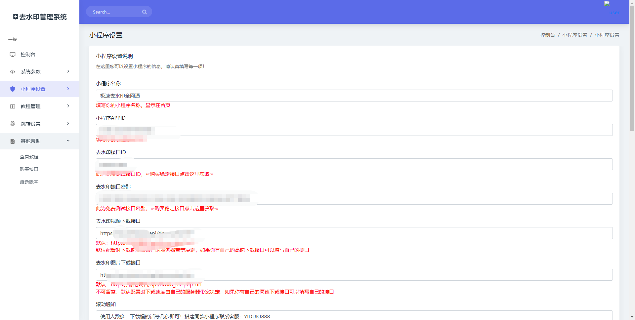Viewport: 635px width, 320px height.
Task: Click the 跳转设置 fingerprint icon
Action: click(x=12, y=123)
